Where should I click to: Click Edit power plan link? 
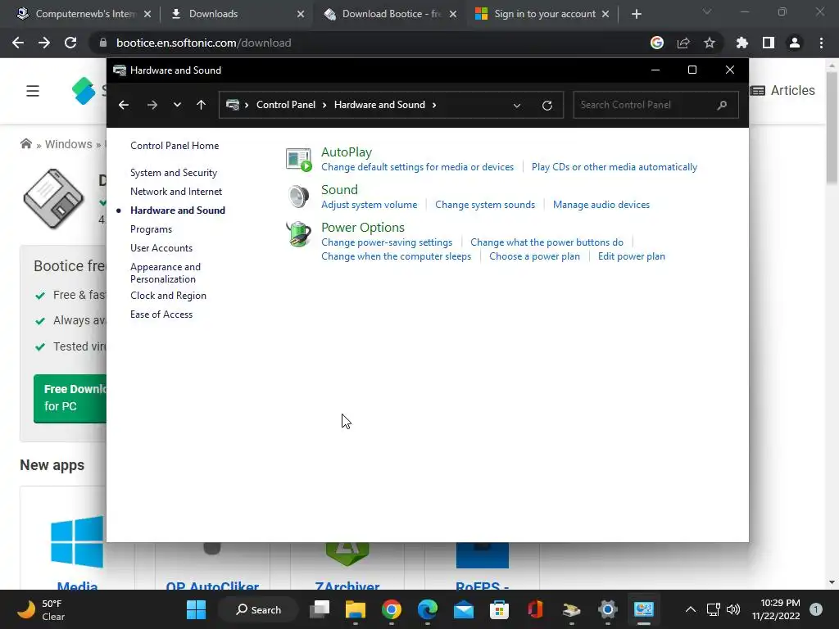632,256
